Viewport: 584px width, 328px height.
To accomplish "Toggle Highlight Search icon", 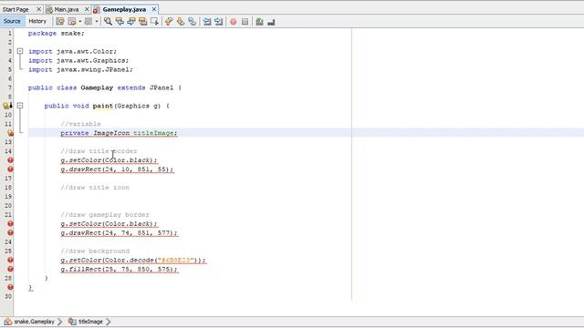I will pyautogui.click(x=142, y=22).
